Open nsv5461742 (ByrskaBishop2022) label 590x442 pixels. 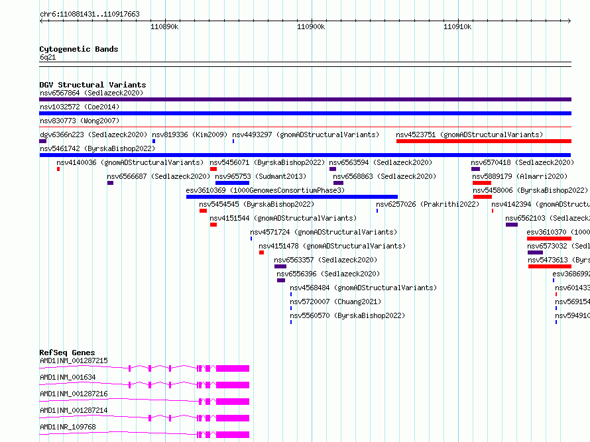click(x=97, y=148)
